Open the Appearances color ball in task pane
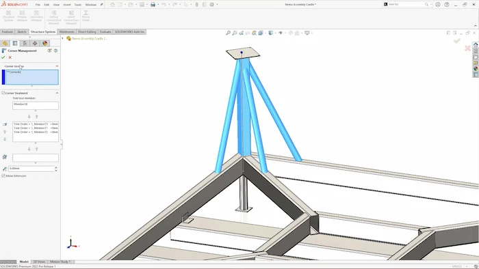 pyautogui.click(x=476, y=69)
